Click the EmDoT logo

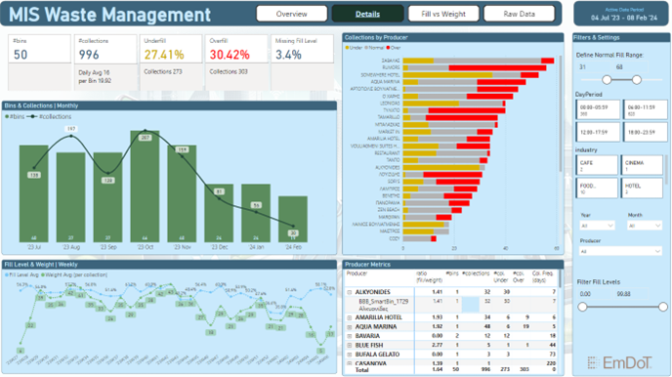pos(619,363)
